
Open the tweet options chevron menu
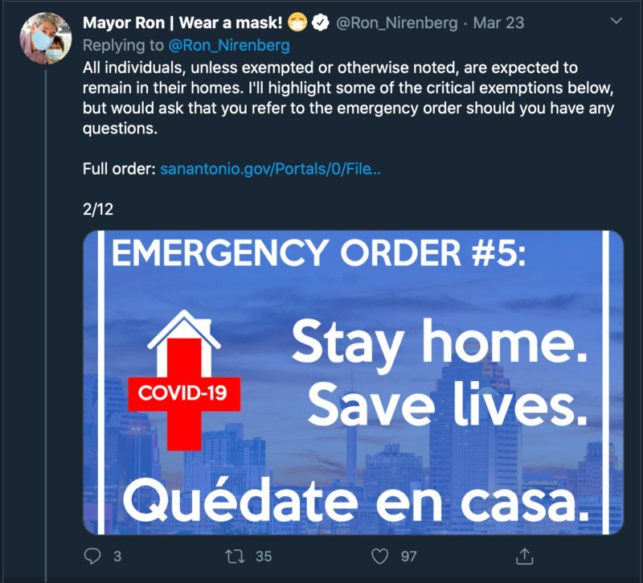616,21
